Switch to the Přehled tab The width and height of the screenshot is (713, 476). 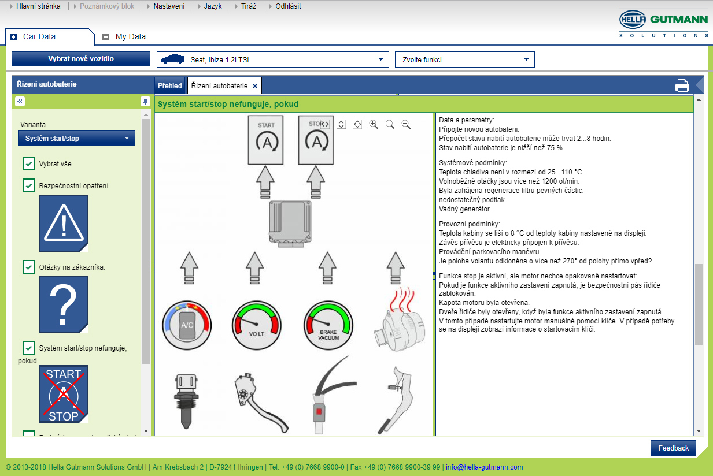tap(169, 85)
